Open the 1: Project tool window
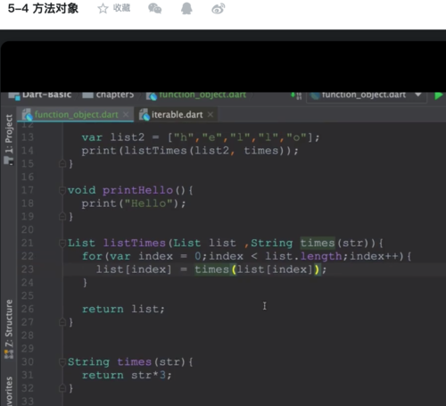This screenshot has height=406, width=446. (9, 139)
